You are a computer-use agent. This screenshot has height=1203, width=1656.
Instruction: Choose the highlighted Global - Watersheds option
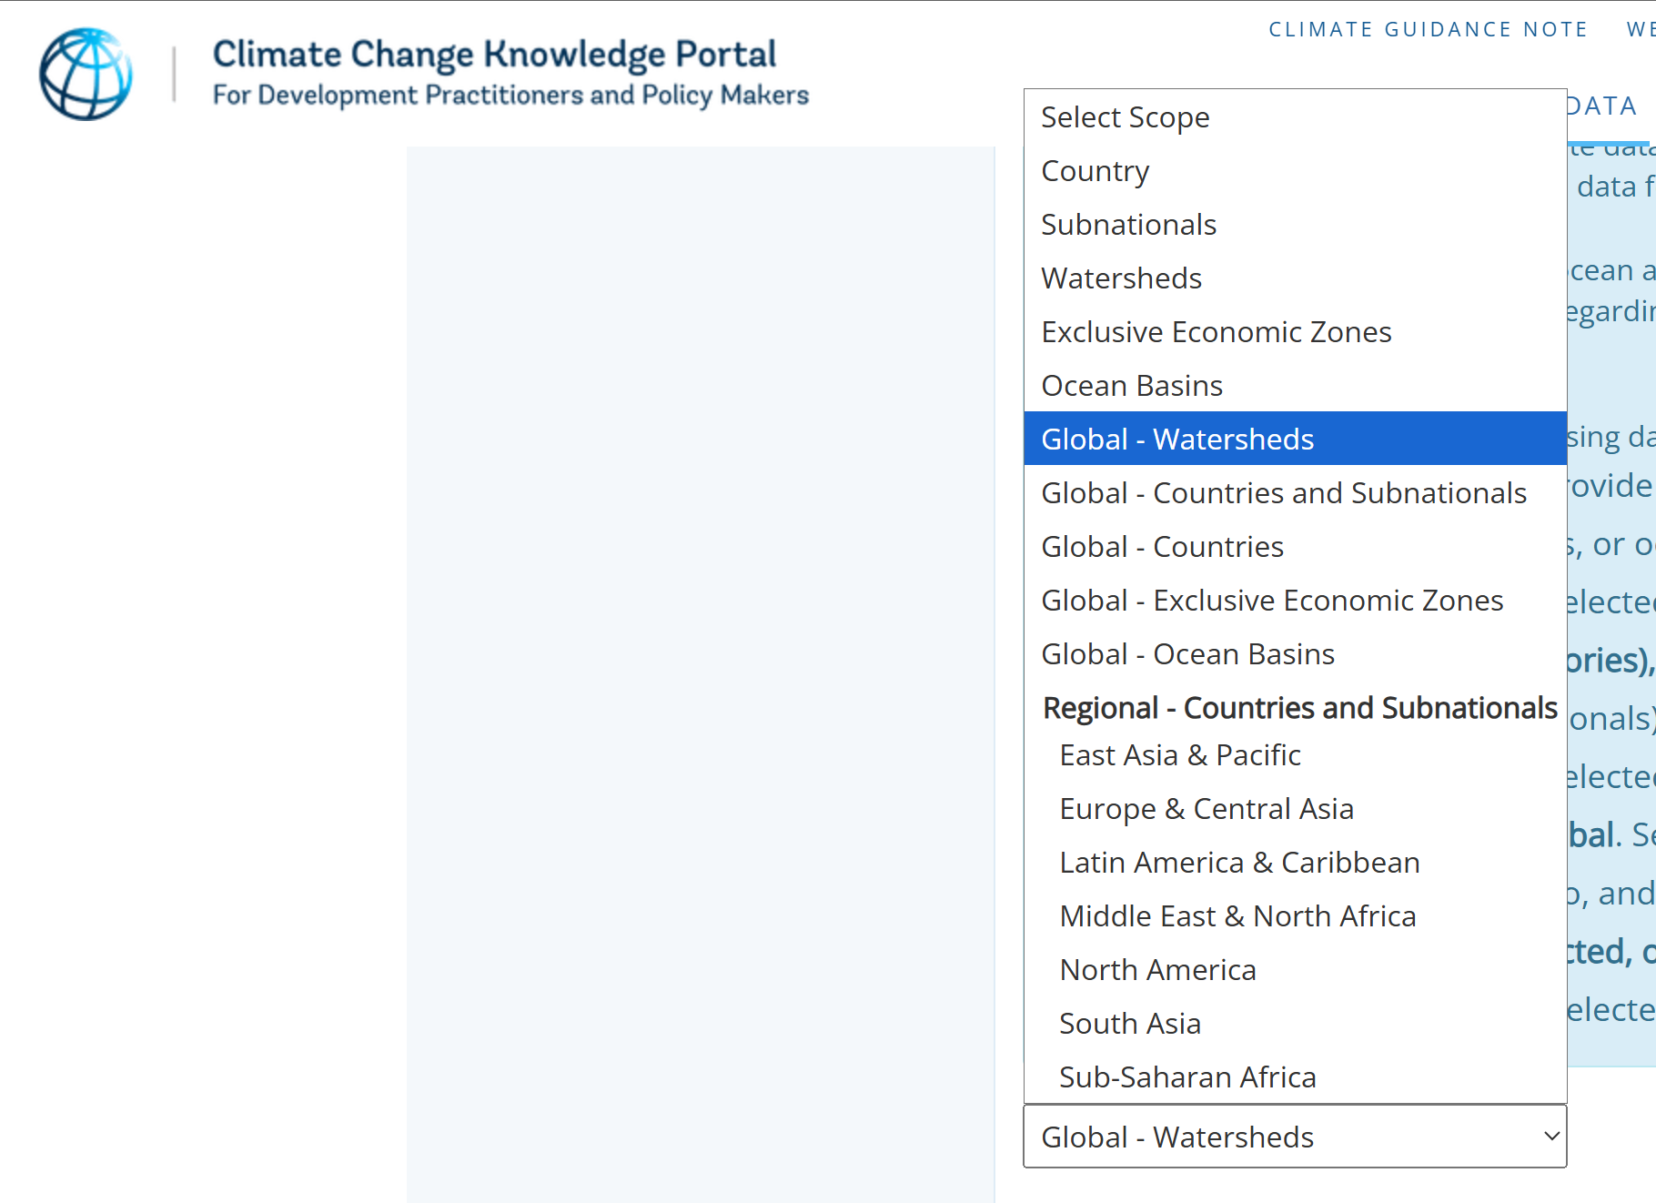tap(1177, 440)
